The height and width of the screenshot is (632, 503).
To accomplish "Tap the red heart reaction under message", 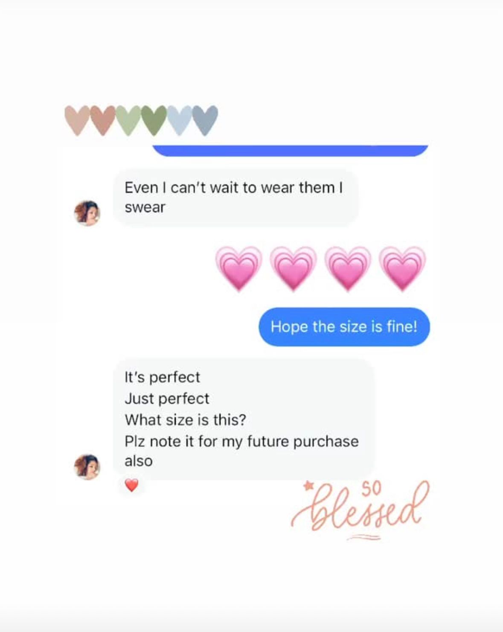I will click(132, 485).
